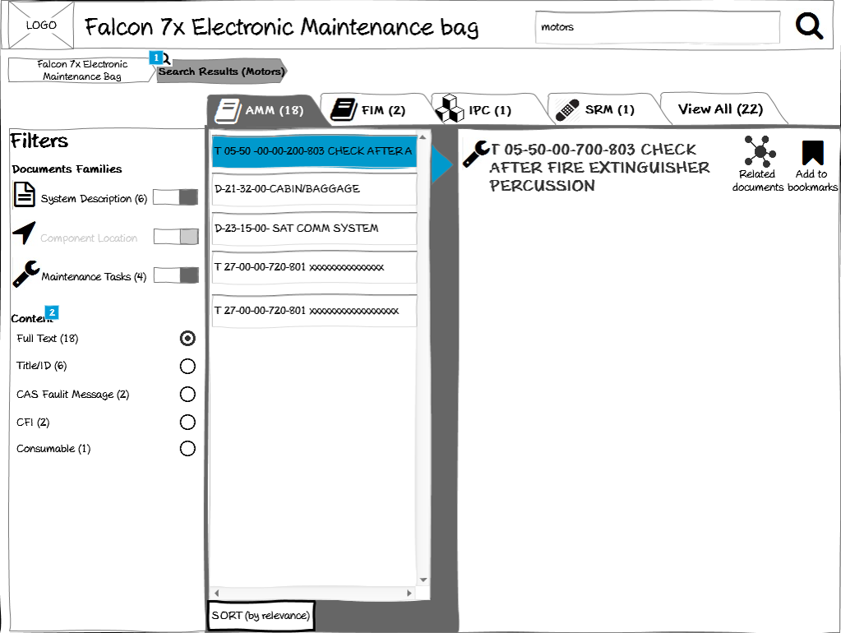Click the wrench icon beside document title
The height and width of the screenshot is (633, 841).
(x=475, y=154)
